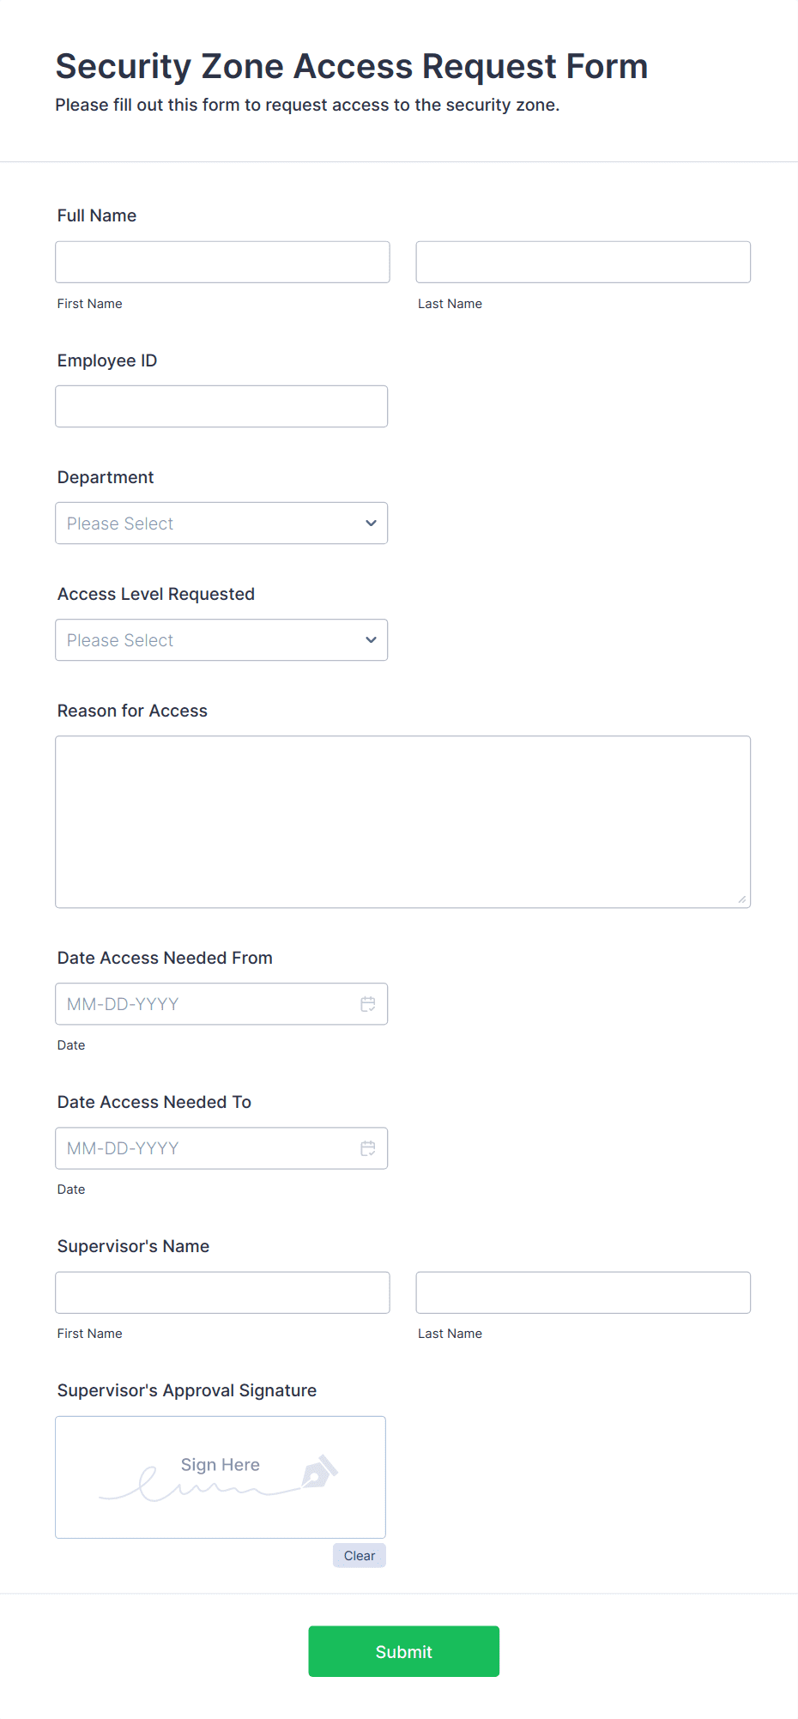Click the Date Access Needed To date input

[206, 1148]
